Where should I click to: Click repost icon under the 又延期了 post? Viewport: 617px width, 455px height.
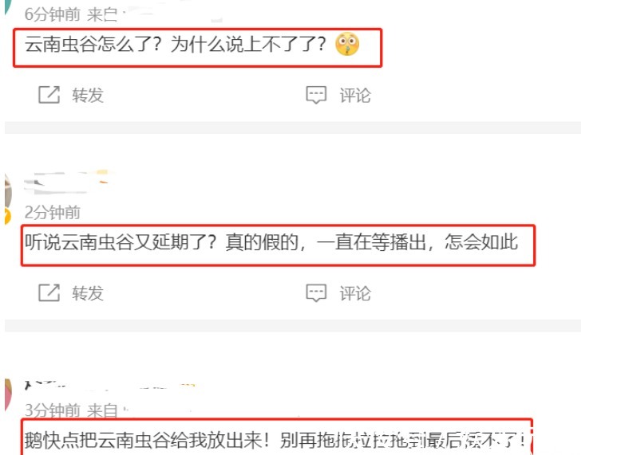coord(49,292)
